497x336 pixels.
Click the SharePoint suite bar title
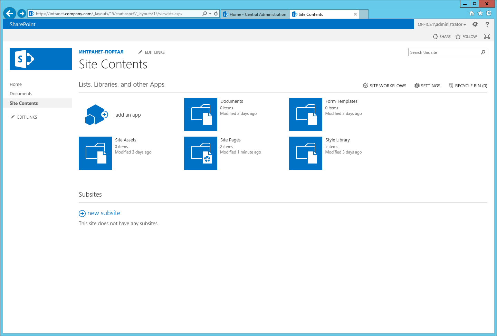coord(22,24)
